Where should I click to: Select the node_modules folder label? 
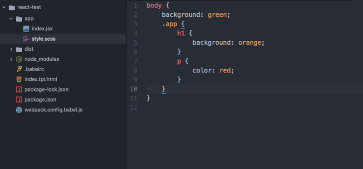[x=42, y=59]
